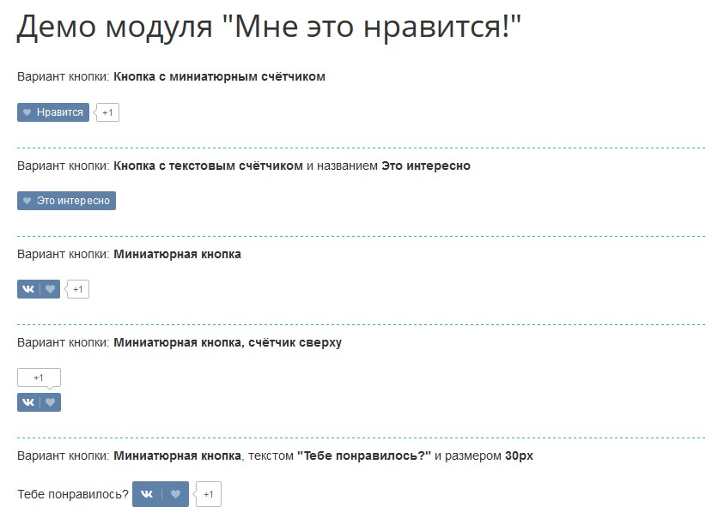Select the VK logo next to «Тебе понравилось?»

[147, 494]
